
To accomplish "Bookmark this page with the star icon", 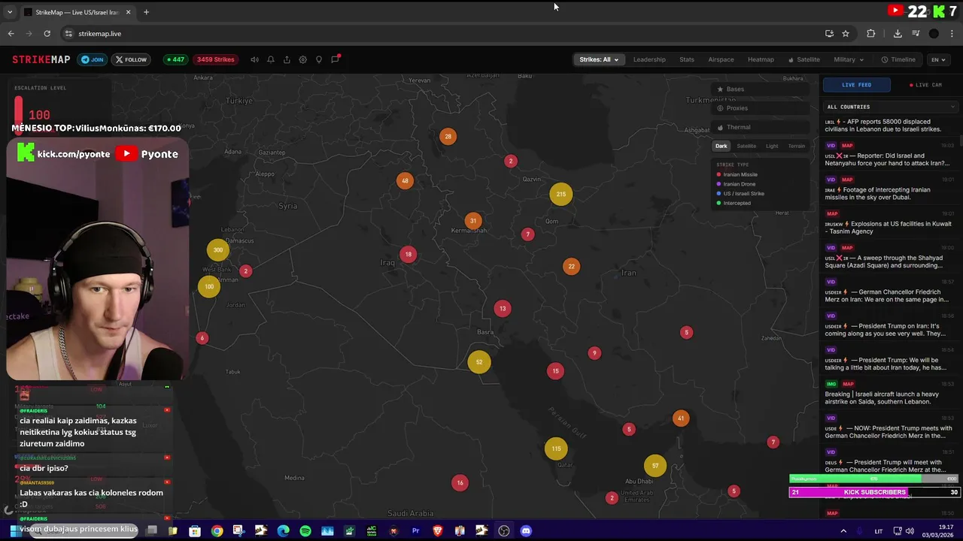I will (x=846, y=33).
